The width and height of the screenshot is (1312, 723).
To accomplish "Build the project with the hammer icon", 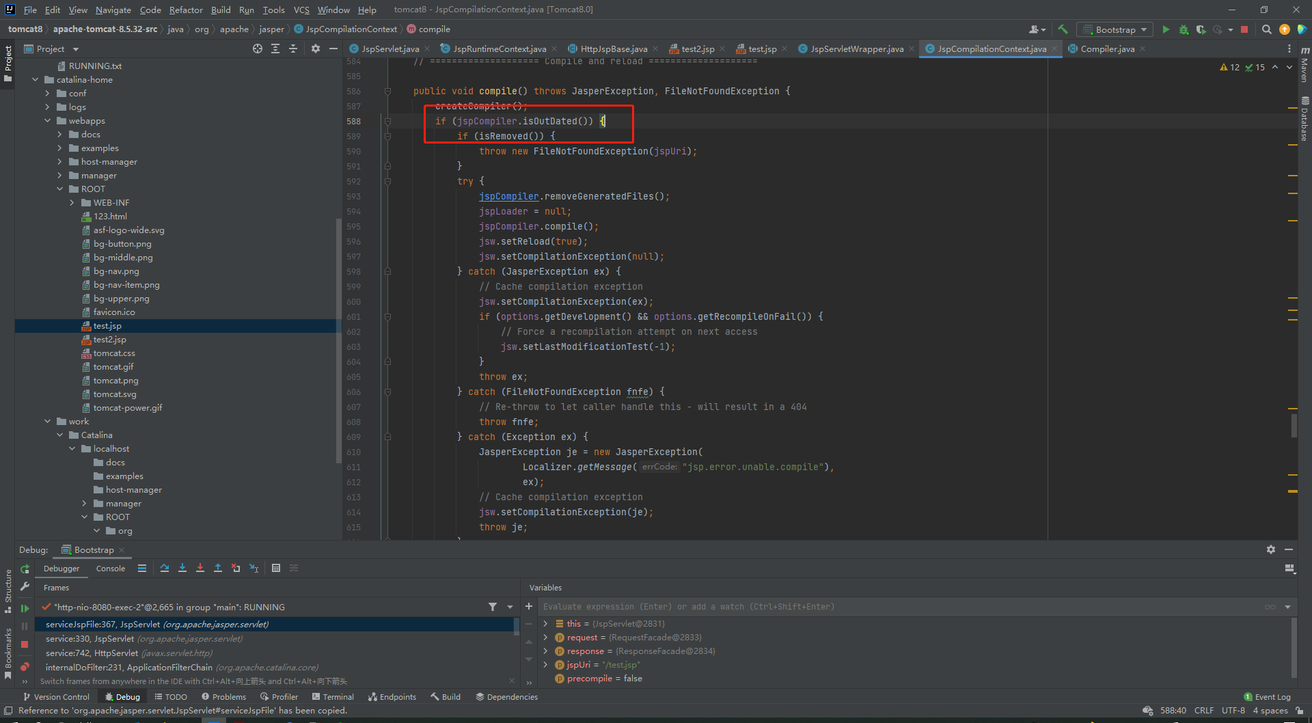I will [1063, 29].
